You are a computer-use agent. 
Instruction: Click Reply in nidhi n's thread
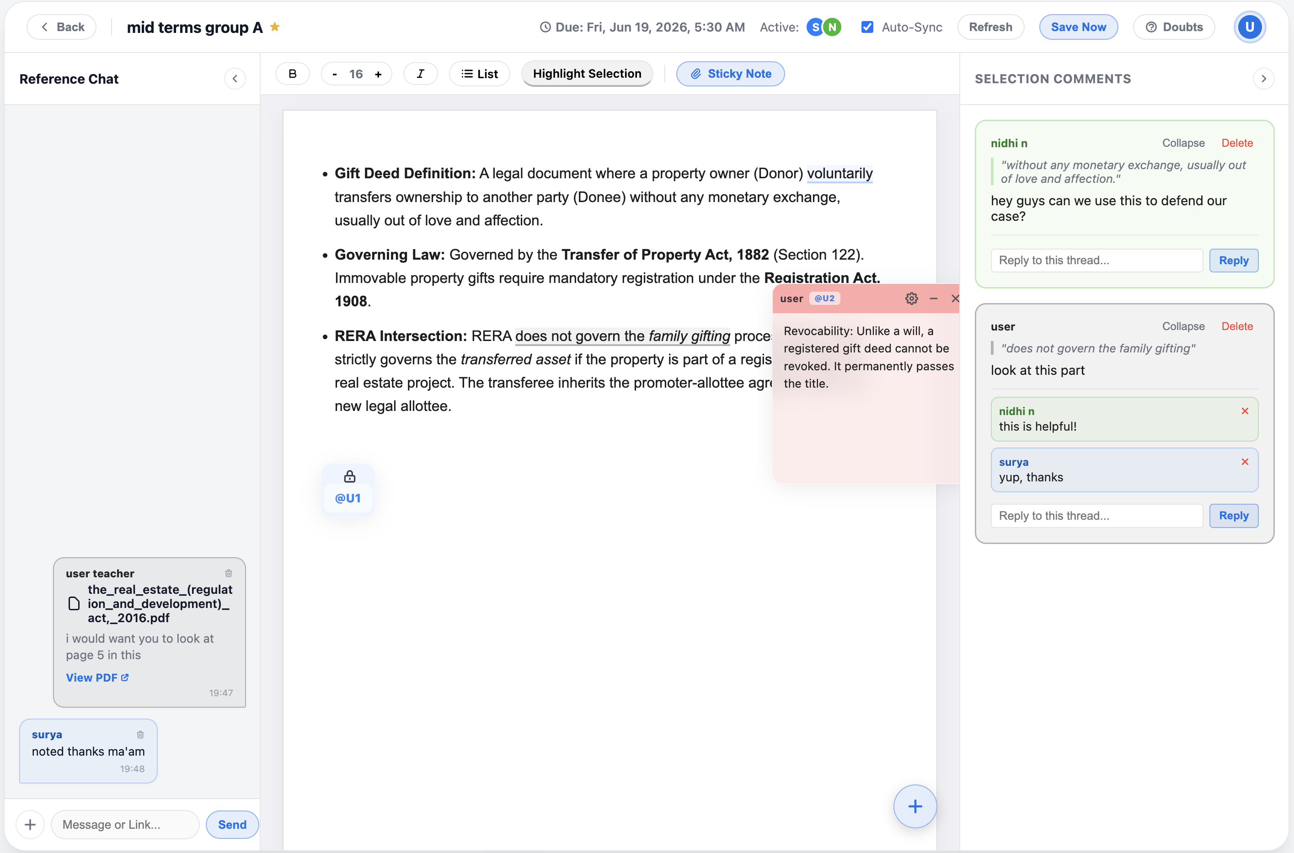coord(1234,261)
